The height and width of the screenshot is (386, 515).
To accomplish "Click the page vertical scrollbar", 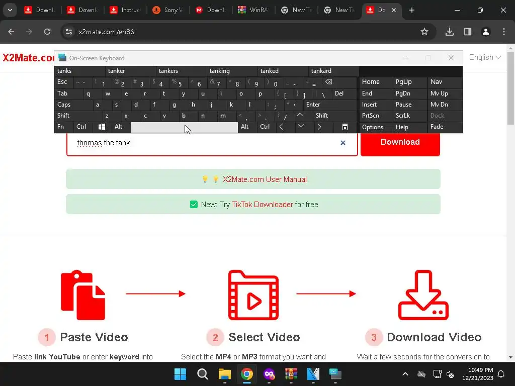I will (510, 88).
